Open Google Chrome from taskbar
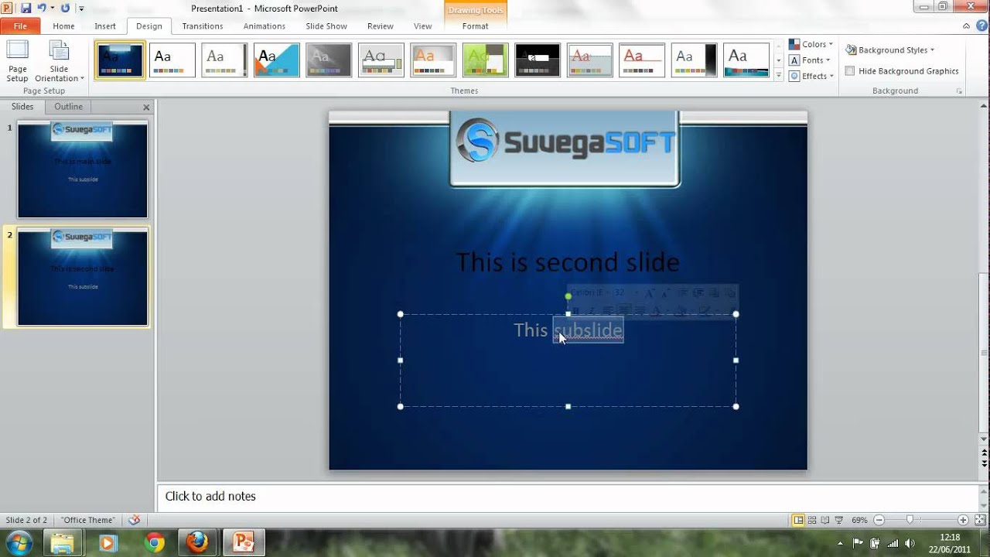This screenshot has height=557, width=990. click(153, 543)
